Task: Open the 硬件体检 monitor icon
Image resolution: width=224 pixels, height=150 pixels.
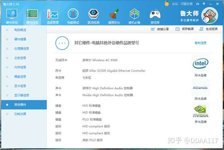Action: click(12, 14)
